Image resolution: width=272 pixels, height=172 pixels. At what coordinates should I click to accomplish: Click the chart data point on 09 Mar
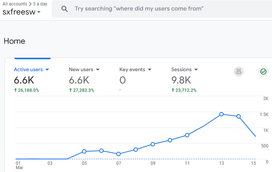153,144
